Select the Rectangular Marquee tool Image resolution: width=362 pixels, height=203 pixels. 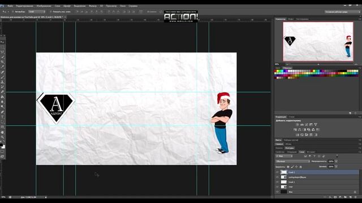(2, 47)
